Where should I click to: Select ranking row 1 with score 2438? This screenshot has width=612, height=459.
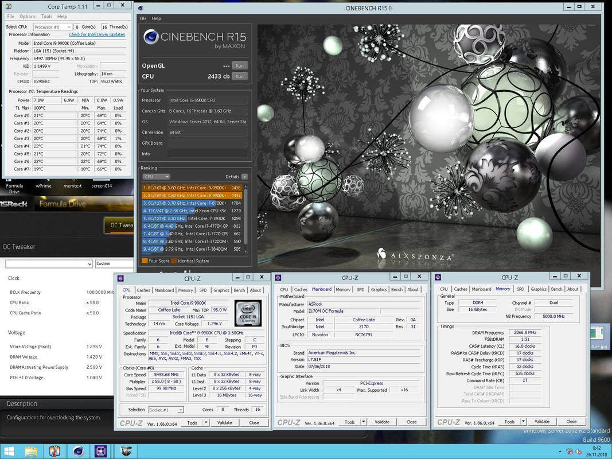coord(192,188)
